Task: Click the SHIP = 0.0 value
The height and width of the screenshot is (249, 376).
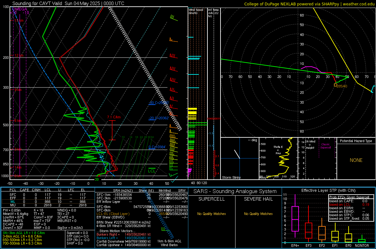Action: [x=75, y=243]
